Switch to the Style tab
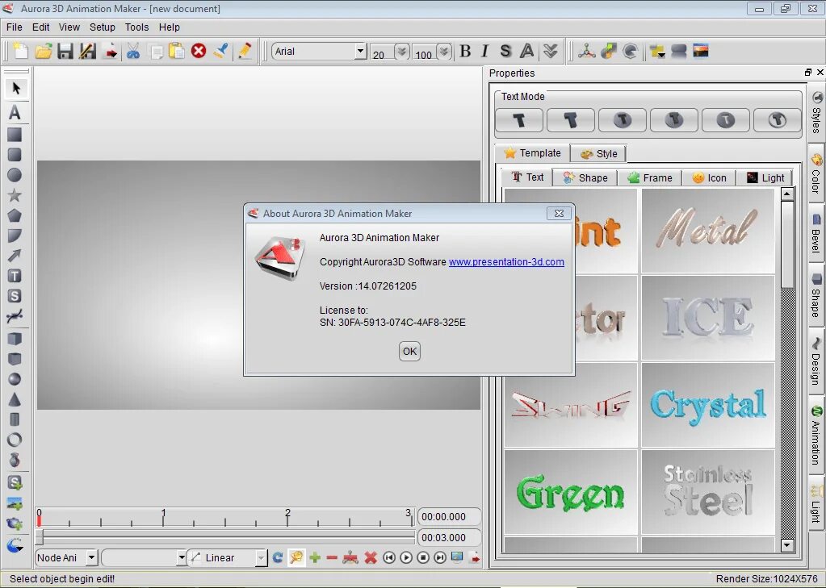Viewport: 826px width, 588px height. point(598,154)
